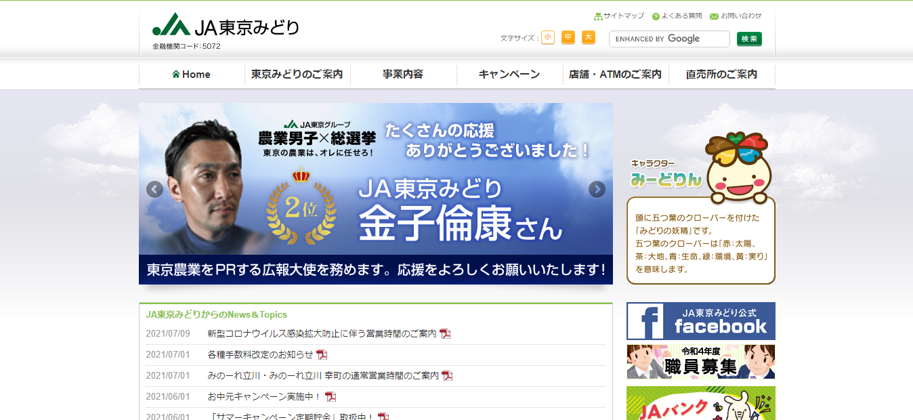Open JA東京みどり公式 facebook banner
Viewport: 913px width, 420px height.
point(701,321)
